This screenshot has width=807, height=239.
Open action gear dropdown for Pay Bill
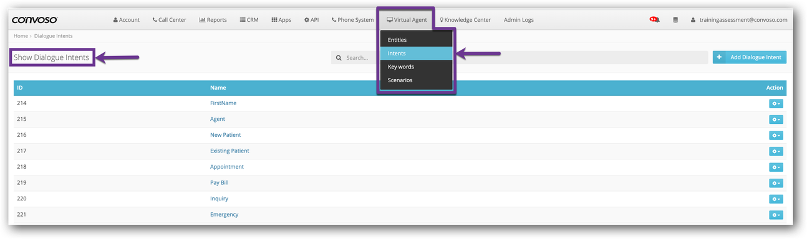(x=776, y=183)
